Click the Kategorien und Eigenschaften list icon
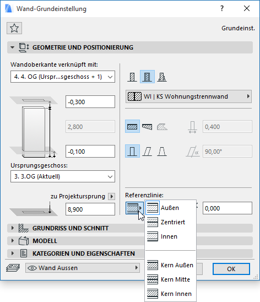The height and width of the screenshot is (302, 260). click(x=24, y=254)
